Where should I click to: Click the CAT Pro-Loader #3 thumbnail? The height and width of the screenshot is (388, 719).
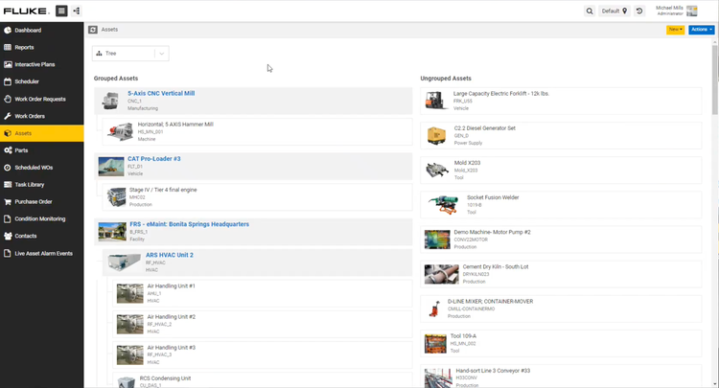click(x=111, y=166)
